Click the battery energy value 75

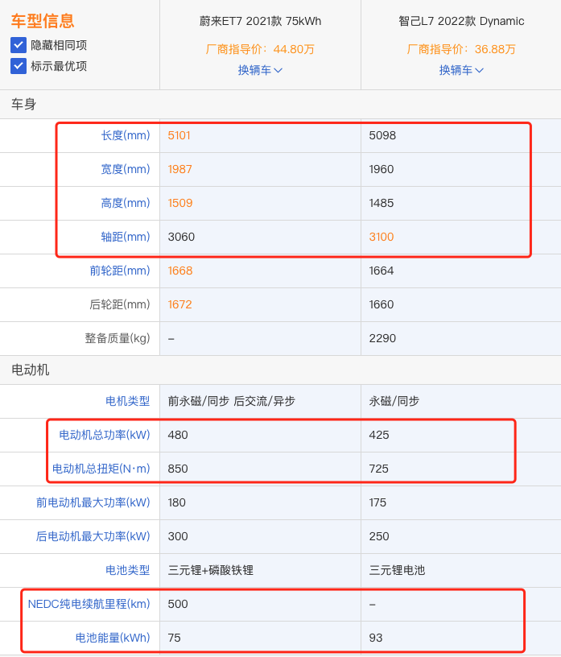(x=174, y=638)
